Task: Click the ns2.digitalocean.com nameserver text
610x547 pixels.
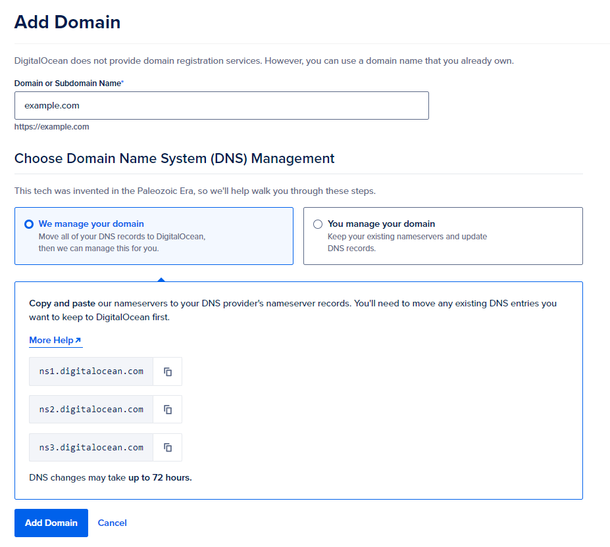Action: (x=91, y=410)
